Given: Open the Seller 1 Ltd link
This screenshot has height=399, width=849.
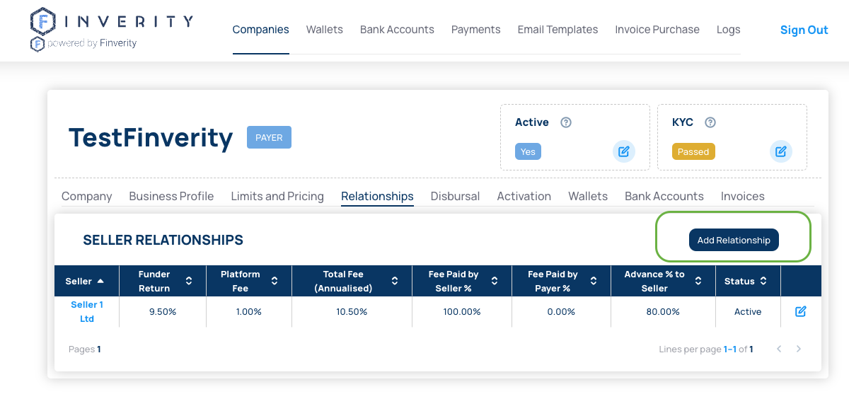Looking at the screenshot, I should point(87,311).
